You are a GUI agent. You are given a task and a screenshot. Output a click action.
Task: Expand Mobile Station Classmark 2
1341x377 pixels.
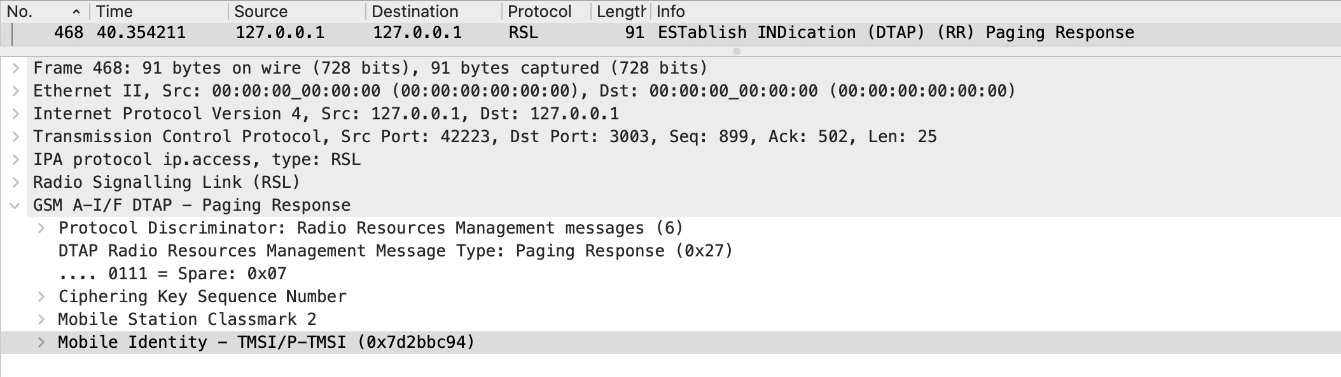click(41, 319)
